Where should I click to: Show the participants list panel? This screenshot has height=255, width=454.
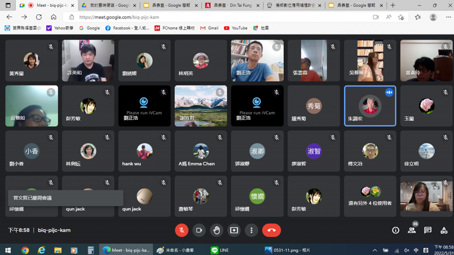tap(412, 231)
